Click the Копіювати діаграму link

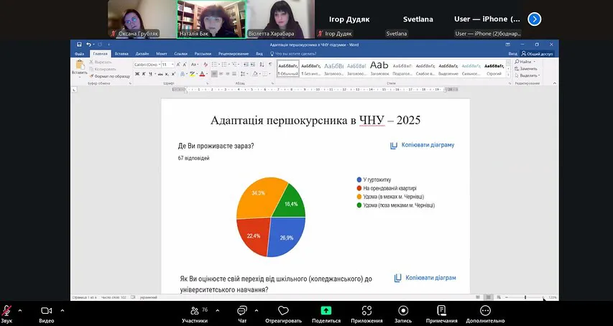[x=423, y=145]
